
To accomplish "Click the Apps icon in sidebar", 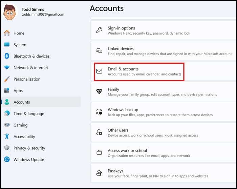I will pos(7,90).
